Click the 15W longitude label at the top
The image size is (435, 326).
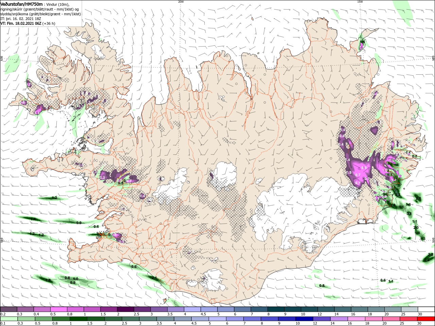point(360,2)
